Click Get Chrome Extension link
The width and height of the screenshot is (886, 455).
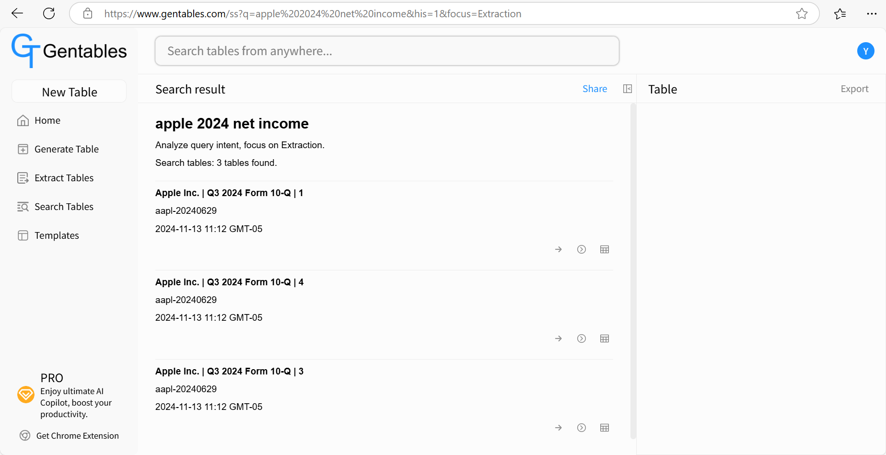[69, 435]
